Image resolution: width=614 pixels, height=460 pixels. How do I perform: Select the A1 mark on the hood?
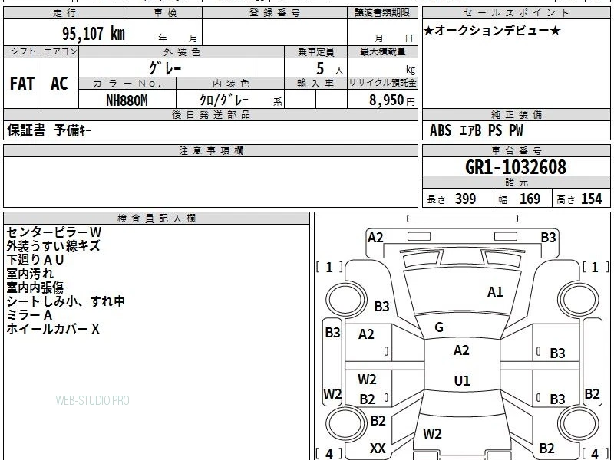point(495,292)
